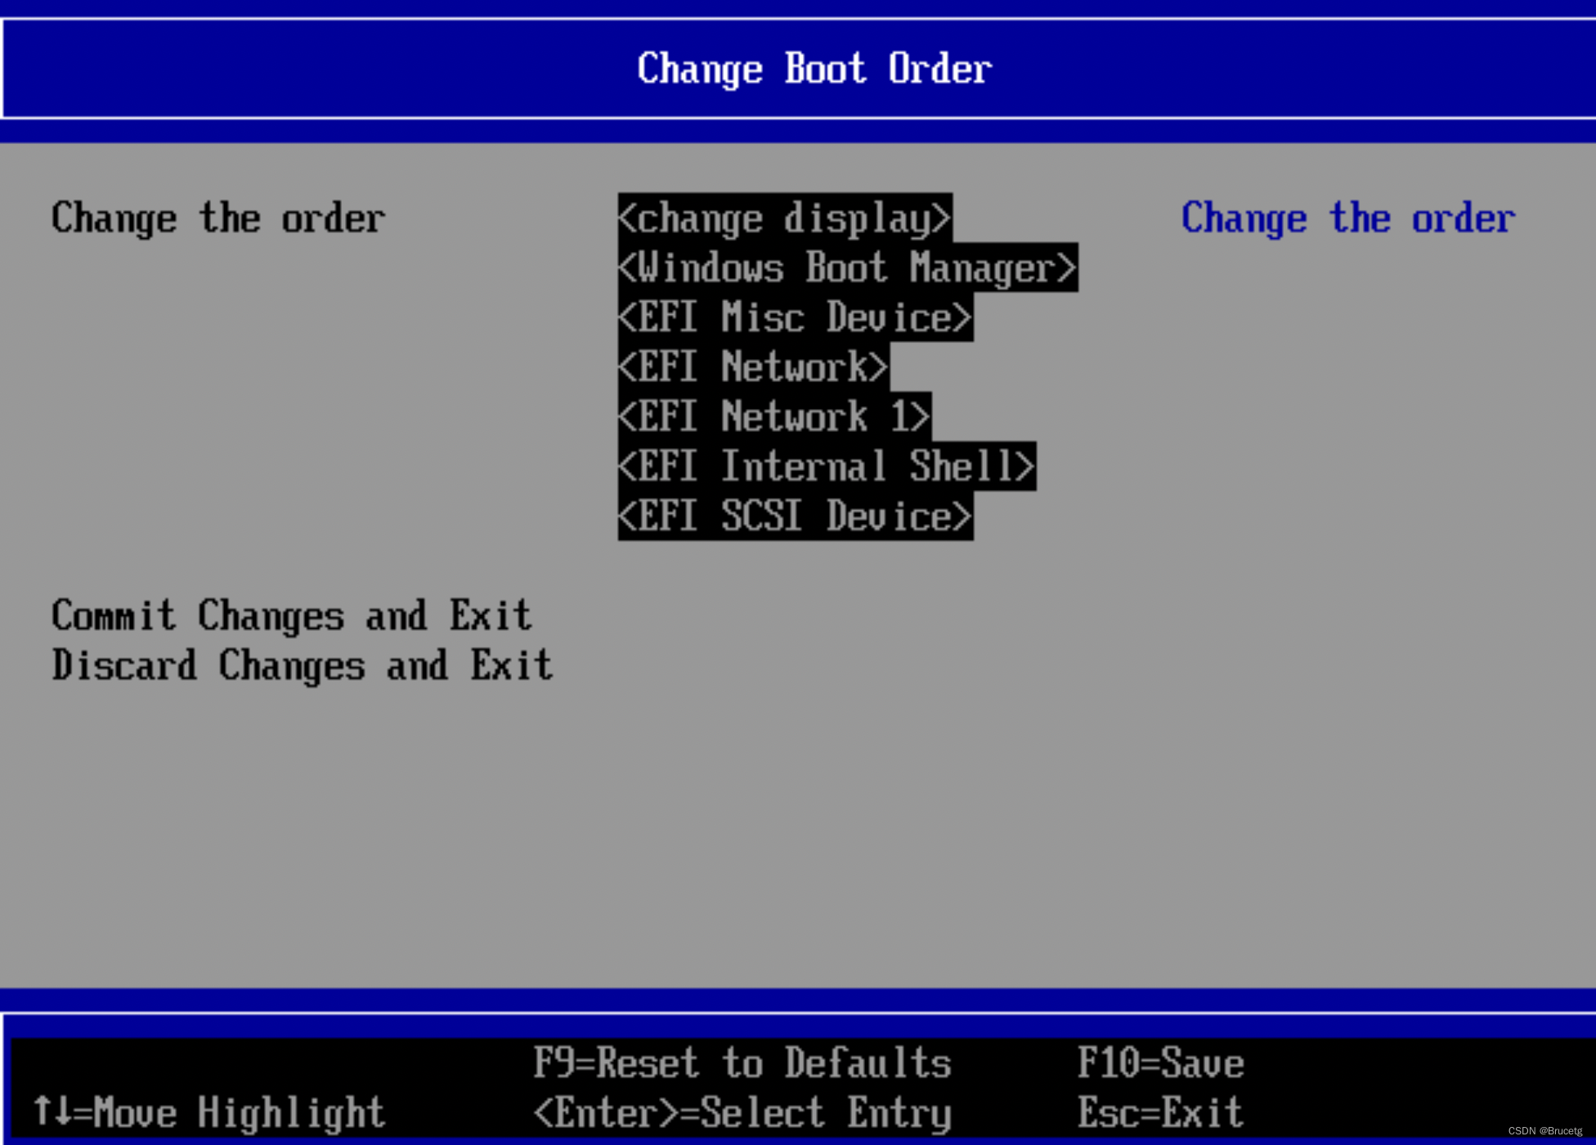Click the Move Highlight arrows hint
1596x1145 pixels.
pyautogui.click(x=208, y=1113)
